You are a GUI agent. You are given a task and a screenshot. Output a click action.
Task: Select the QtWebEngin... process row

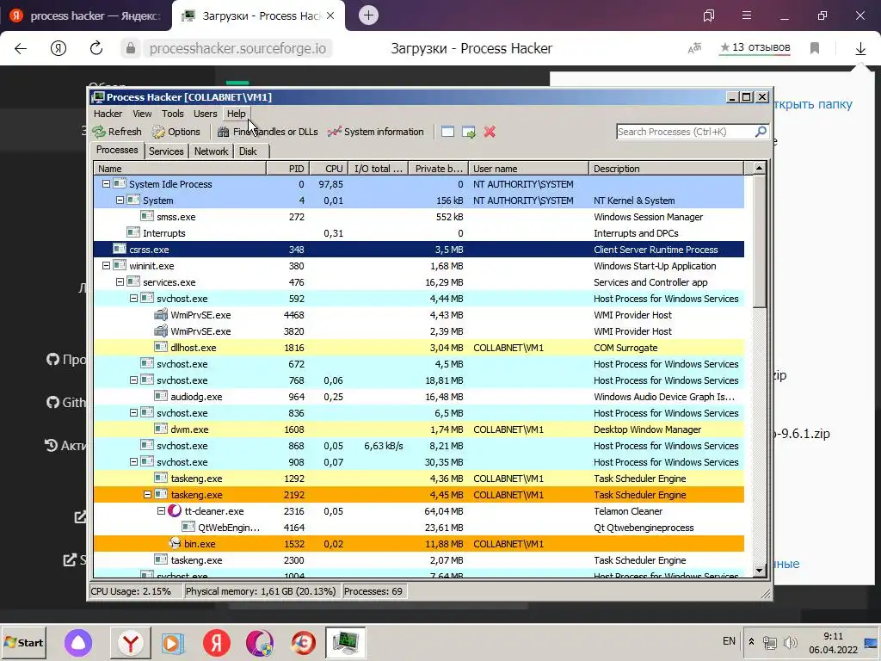coord(419,528)
